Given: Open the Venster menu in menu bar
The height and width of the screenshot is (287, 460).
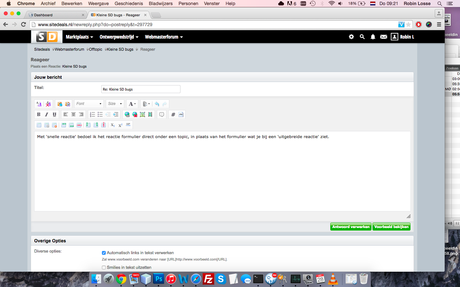Looking at the screenshot, I should coord(212,4).
